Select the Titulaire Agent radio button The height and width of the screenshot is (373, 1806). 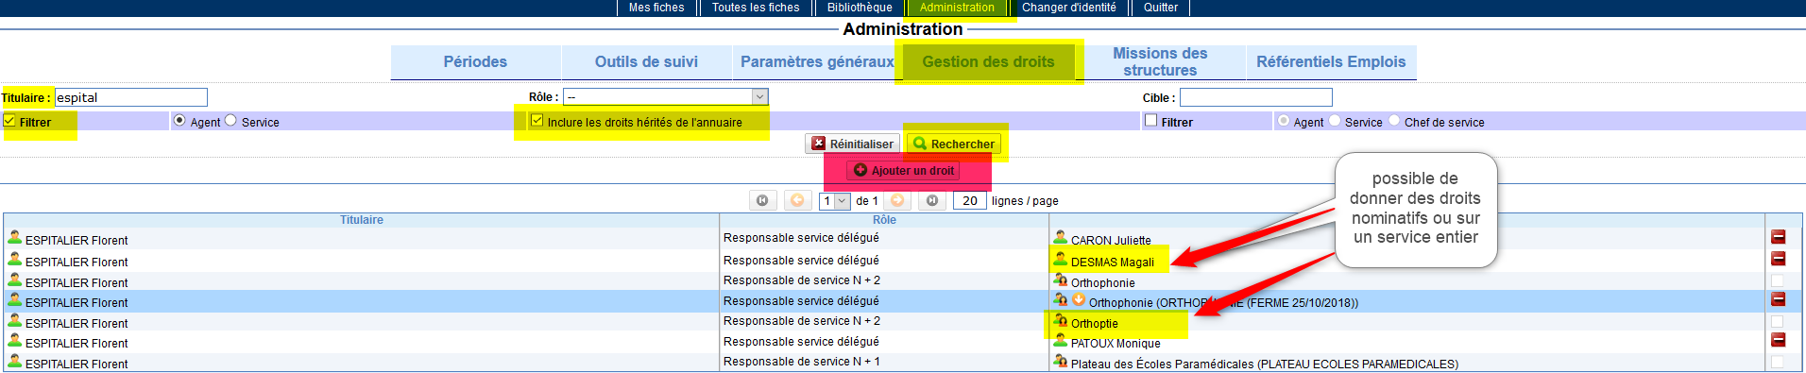tap(179, 120)
